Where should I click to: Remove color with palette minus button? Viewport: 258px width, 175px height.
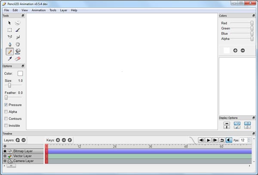click(x=243, y=50)
